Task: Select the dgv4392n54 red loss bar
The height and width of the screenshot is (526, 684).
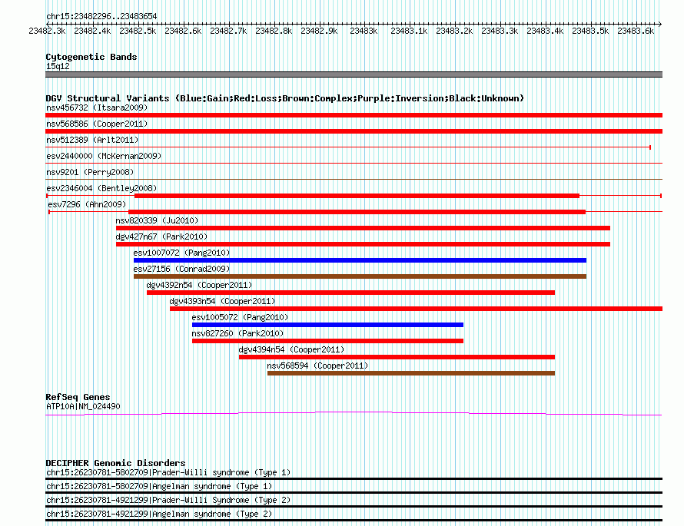Action: [x=350, y=293]
